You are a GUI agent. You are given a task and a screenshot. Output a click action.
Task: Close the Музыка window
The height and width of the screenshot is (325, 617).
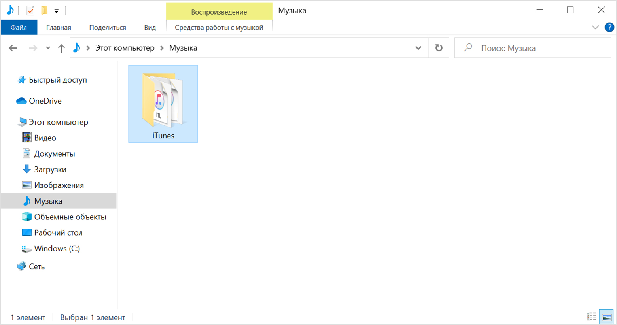tap(601, 10)
